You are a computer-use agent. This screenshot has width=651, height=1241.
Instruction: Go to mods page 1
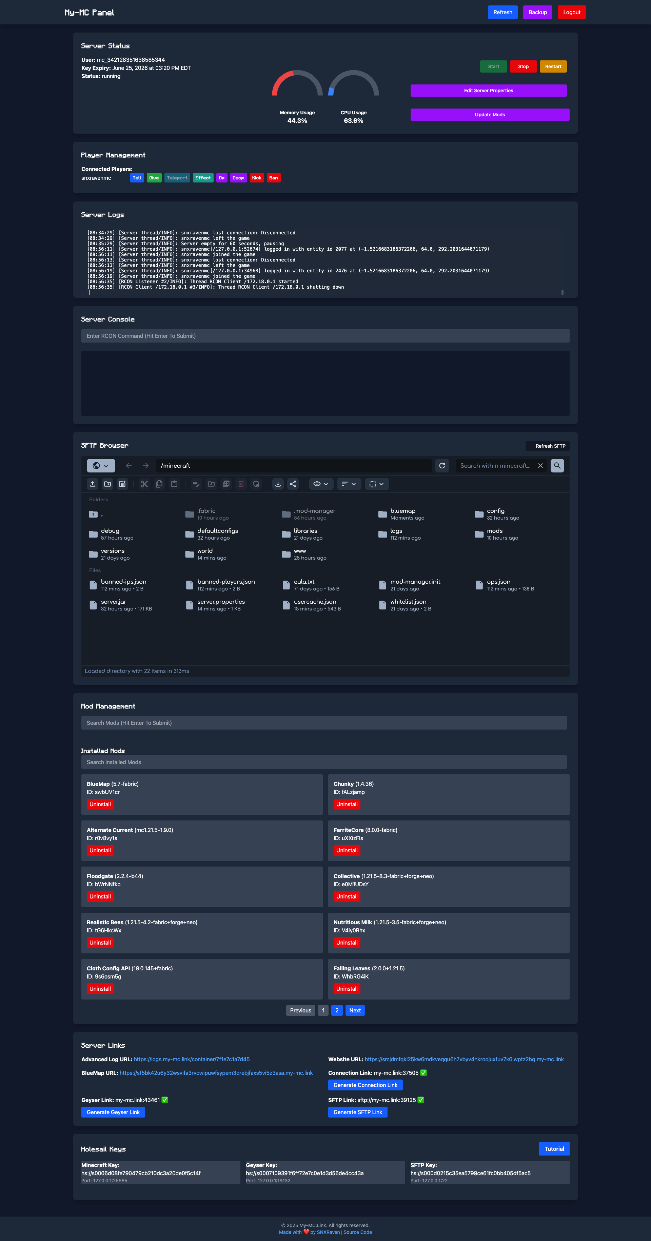point(323,1010)
